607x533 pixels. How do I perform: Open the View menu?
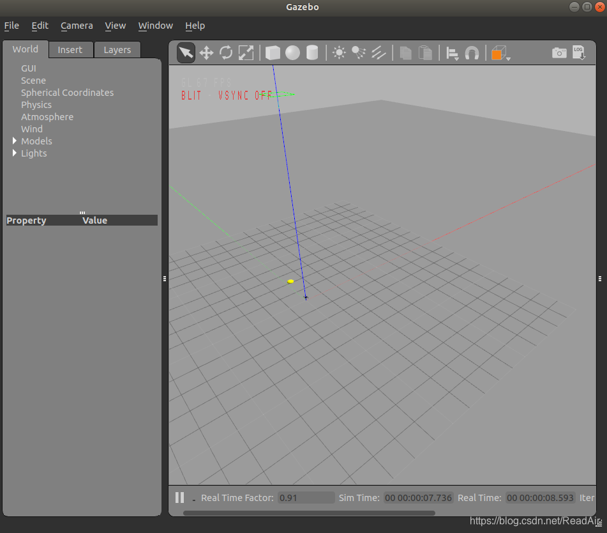[x=116, y=26]
